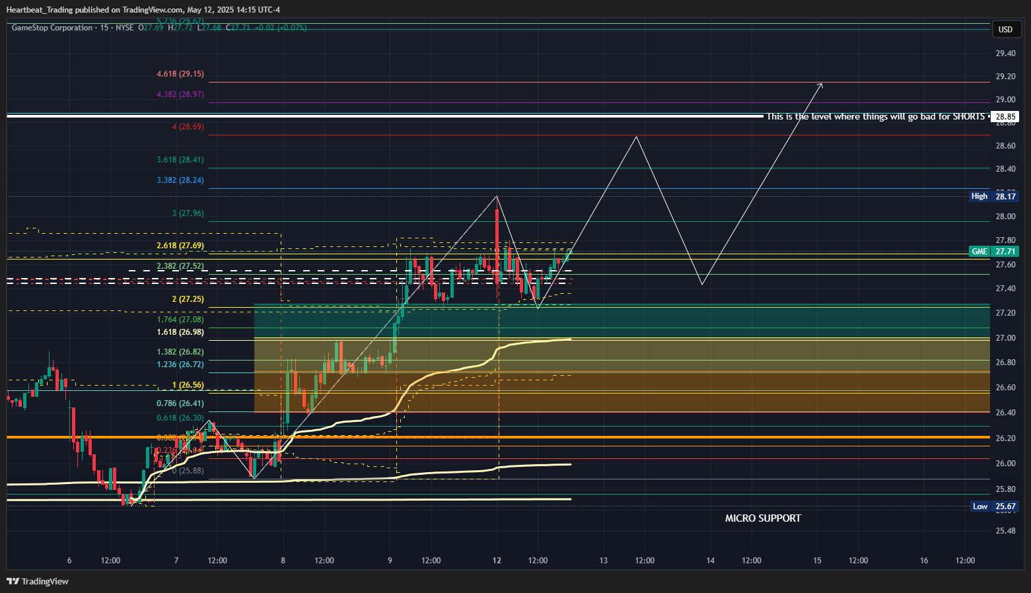Select the 1.618 (26.98) Fibonacci label

tap(180, 332)
